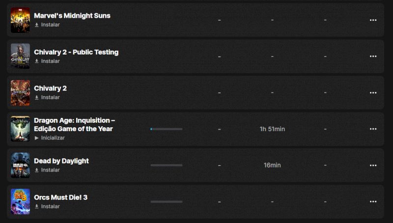Open Chivalry 2 - Public Testing cover art
393x223 pixels.
(20, 56)
